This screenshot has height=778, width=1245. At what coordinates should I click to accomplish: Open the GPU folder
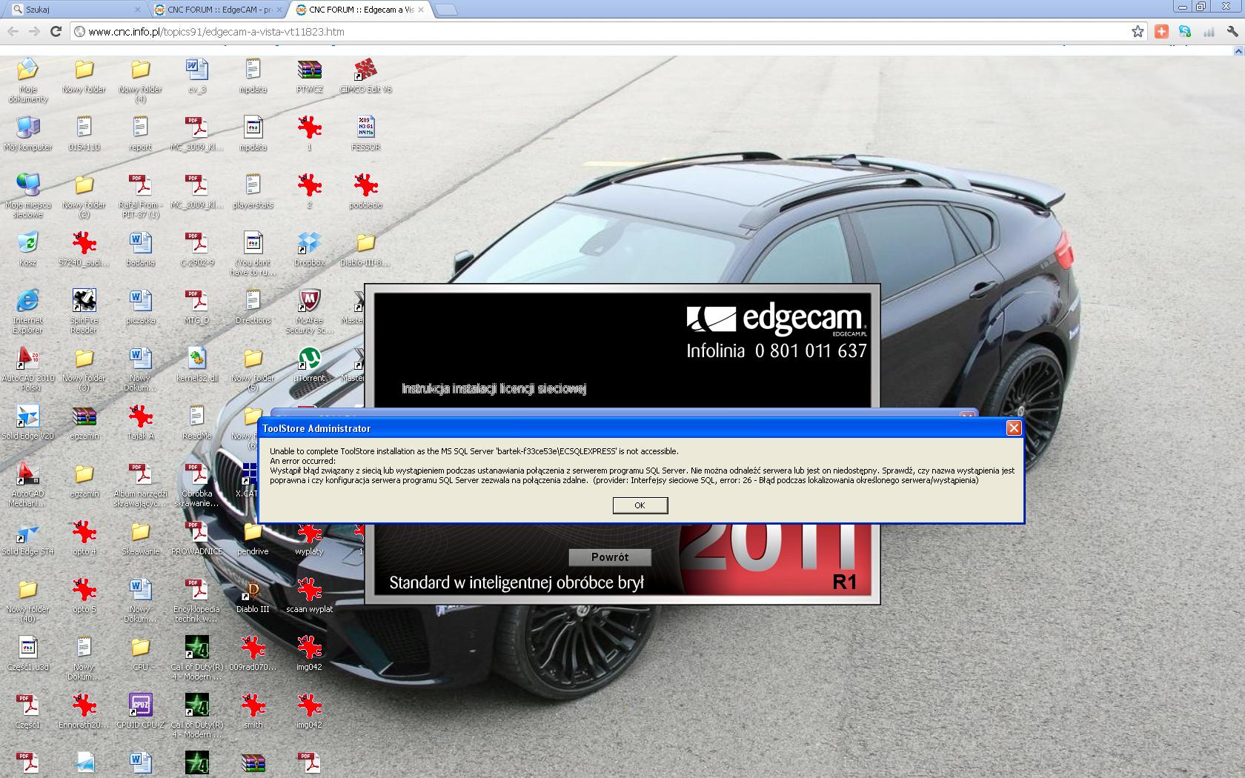[140, 654]
